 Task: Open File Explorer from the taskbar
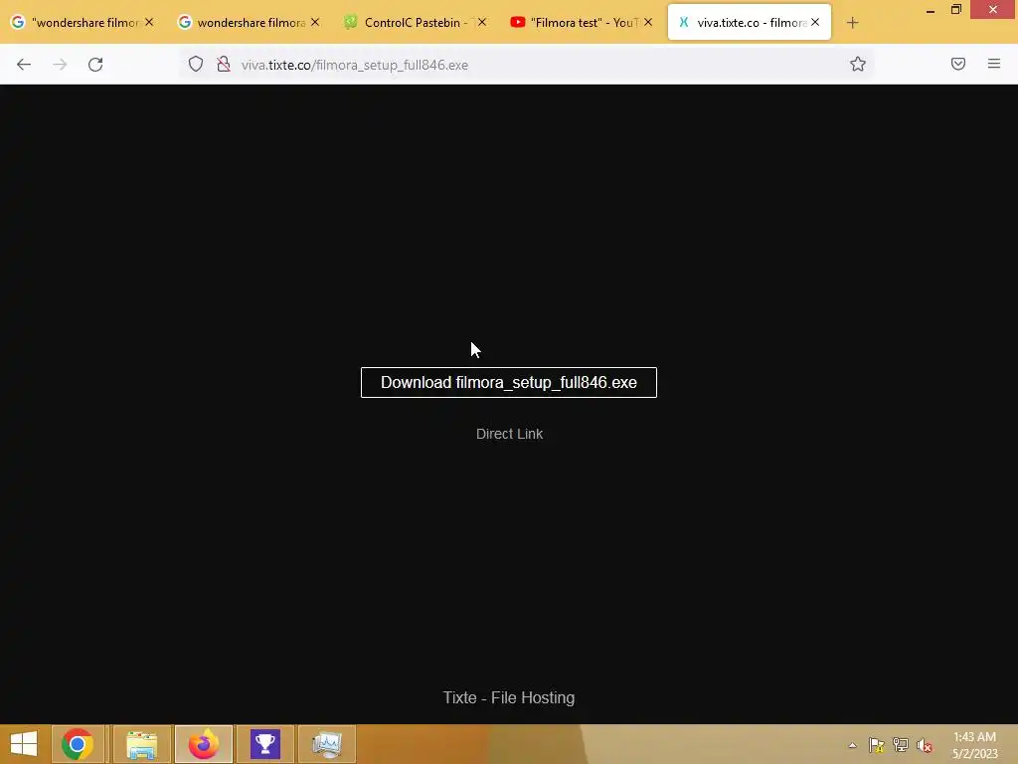click(x=141, y=744)
